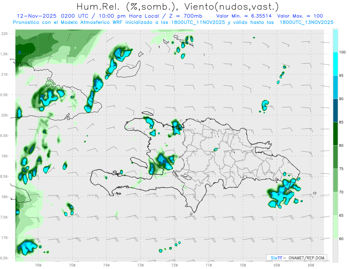349x269 pixels.
Task: Click the 'Valor Max. = 100' text
Action: click(300, 16)
